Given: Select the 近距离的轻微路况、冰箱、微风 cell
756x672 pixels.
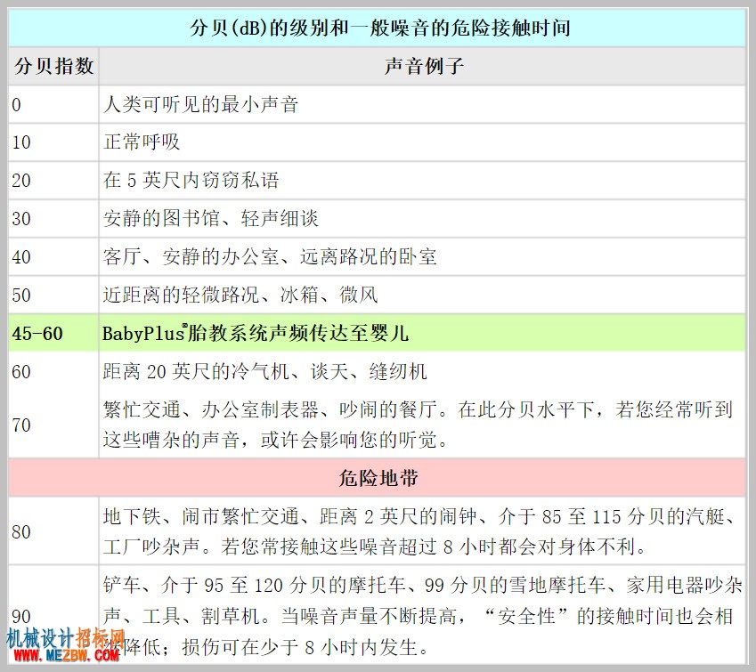Looking at the screenshot, I should tap(422, 295).
